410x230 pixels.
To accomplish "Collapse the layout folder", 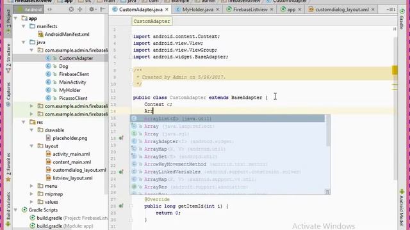I will [31, 146].
